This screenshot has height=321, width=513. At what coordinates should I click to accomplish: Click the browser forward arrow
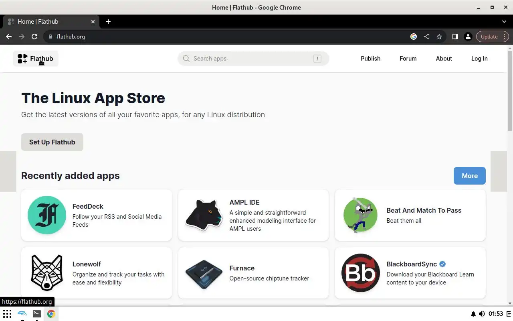tap(22, 37)
